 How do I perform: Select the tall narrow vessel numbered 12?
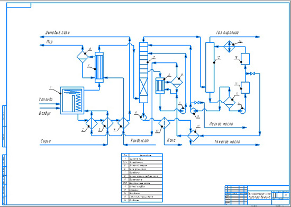click(x=210, y=67)
